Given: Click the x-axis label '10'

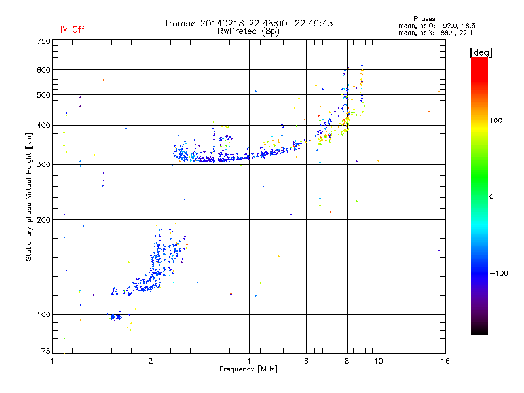Looking at the screenshot, I should pos(379,361).
